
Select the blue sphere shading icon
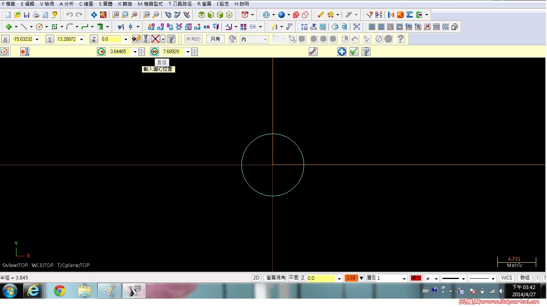[282, 15]
